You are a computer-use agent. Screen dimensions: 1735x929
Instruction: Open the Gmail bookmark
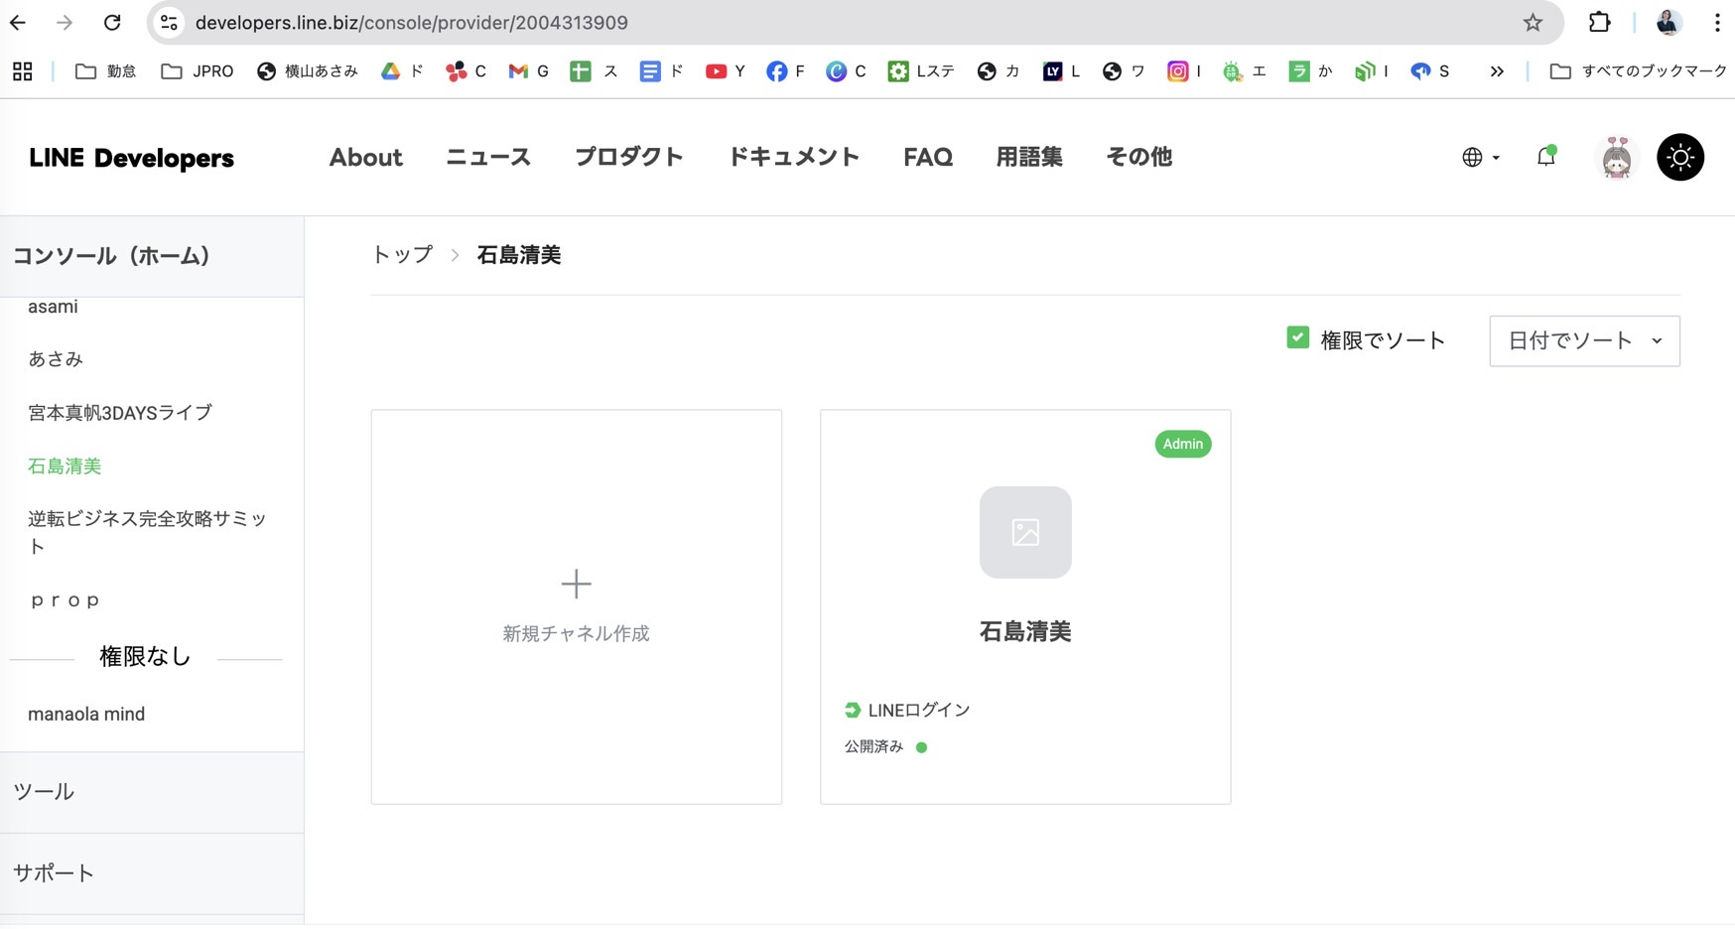coord(528,71)
